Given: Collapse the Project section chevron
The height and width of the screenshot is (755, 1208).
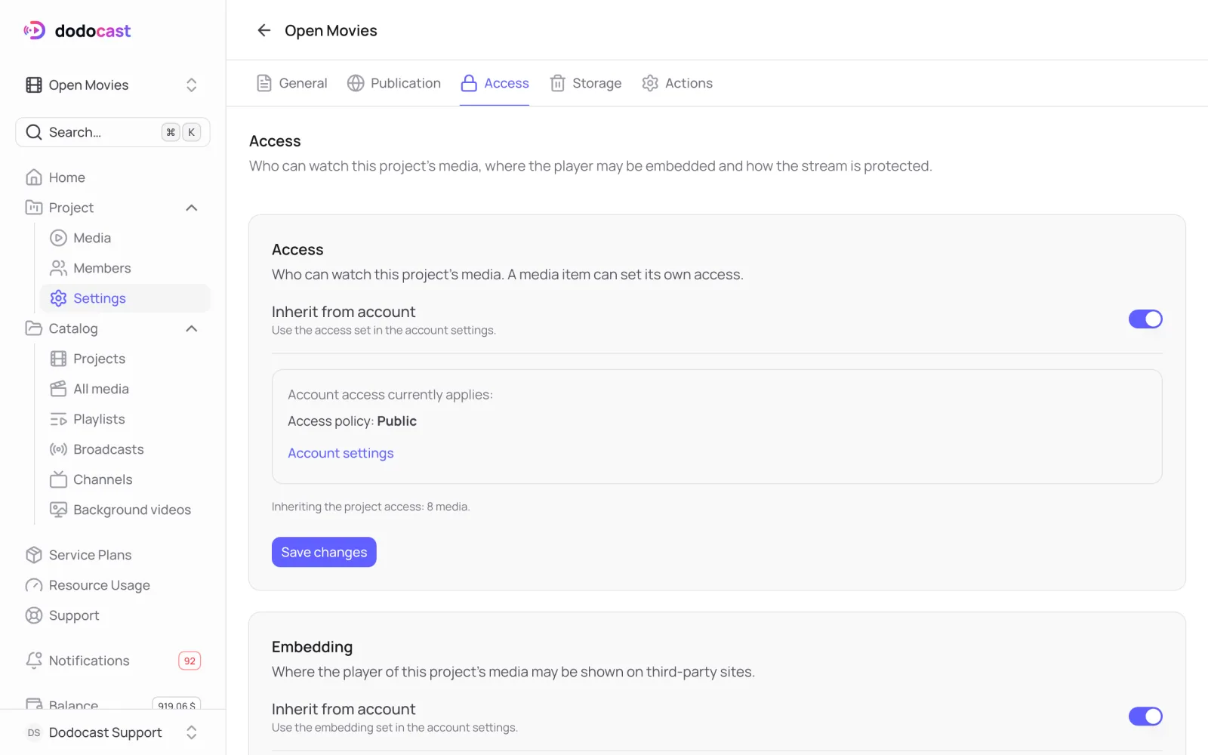Looking at the screenshot, I should coord(192,208).
